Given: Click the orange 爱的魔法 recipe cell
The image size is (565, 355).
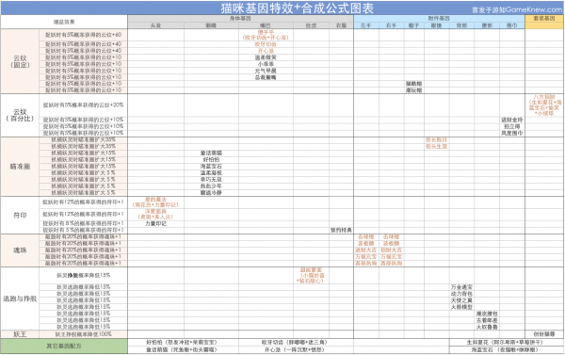Looking at the screenshot, I should point(155,202).
